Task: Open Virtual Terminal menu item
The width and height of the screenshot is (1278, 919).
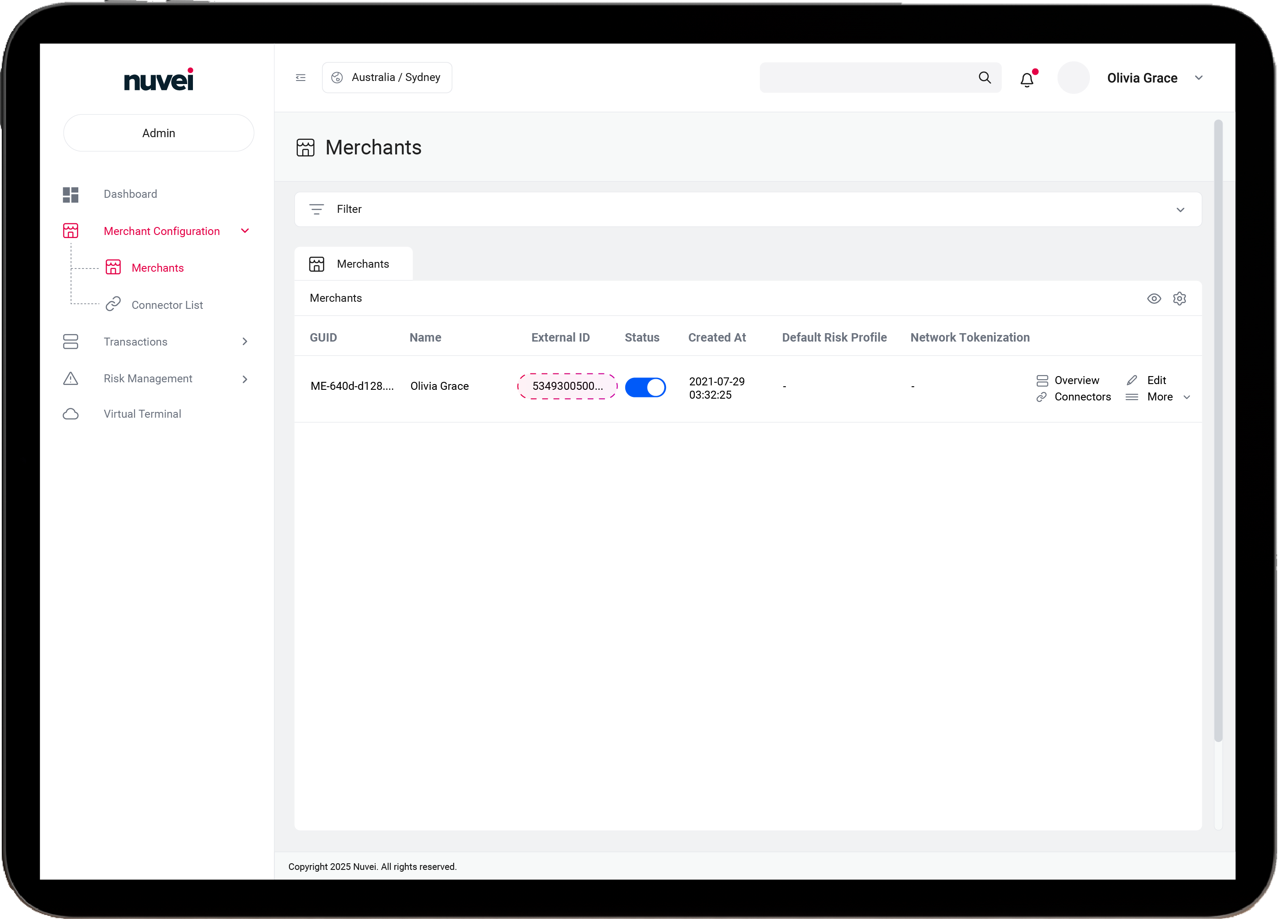Action: (x=142, y=414)
